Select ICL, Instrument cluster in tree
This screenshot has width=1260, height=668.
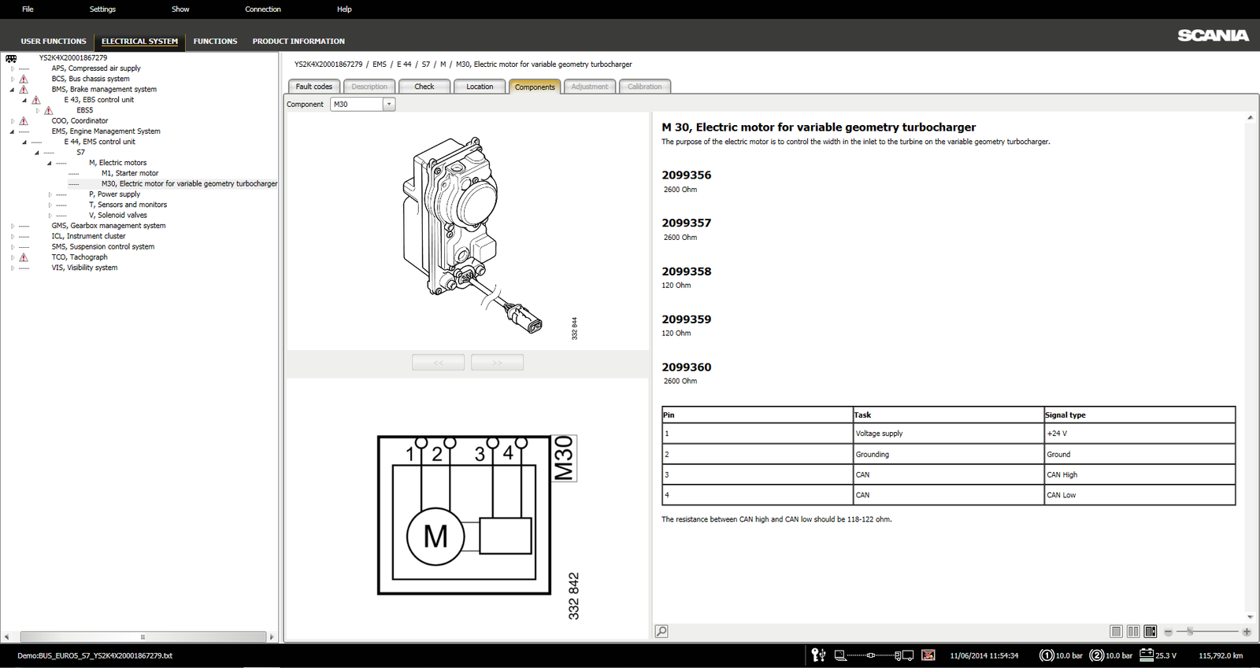click(x=88, y=236)
